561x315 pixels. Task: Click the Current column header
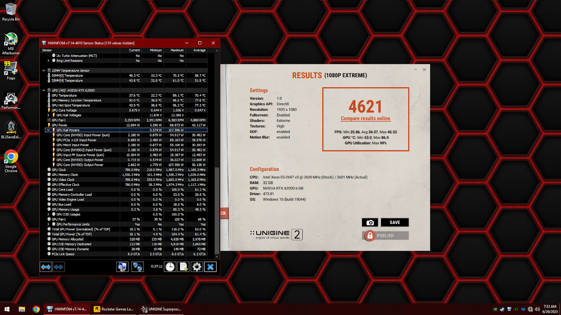131,50
